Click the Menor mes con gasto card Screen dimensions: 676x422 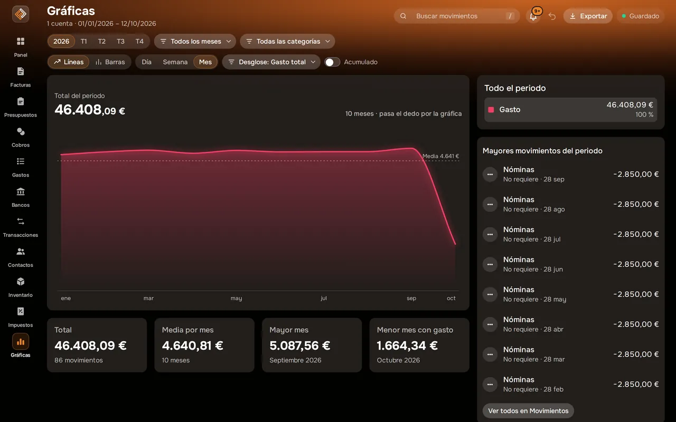coord(419,345)
